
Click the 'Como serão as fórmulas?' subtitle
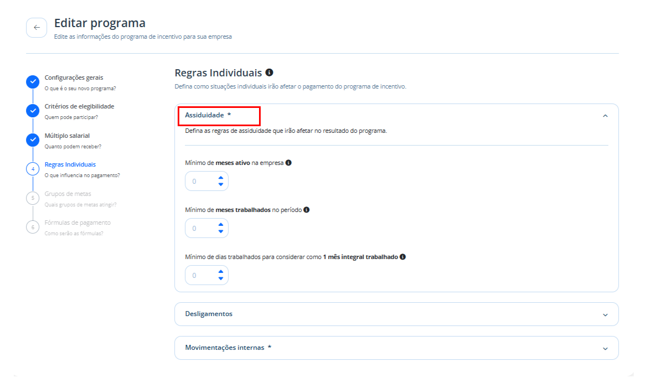[74, 234]
